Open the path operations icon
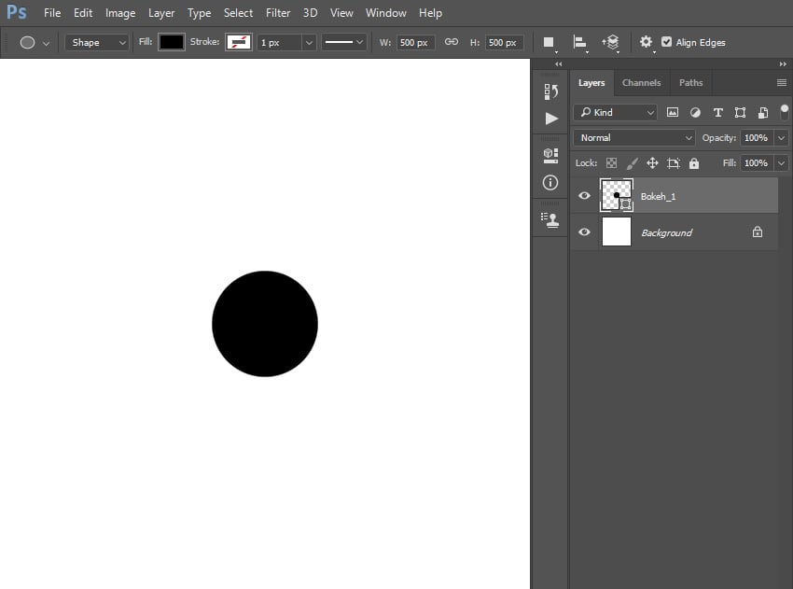Image resolution: width=793 pixels, height=589 pixels. pos(549,42)
